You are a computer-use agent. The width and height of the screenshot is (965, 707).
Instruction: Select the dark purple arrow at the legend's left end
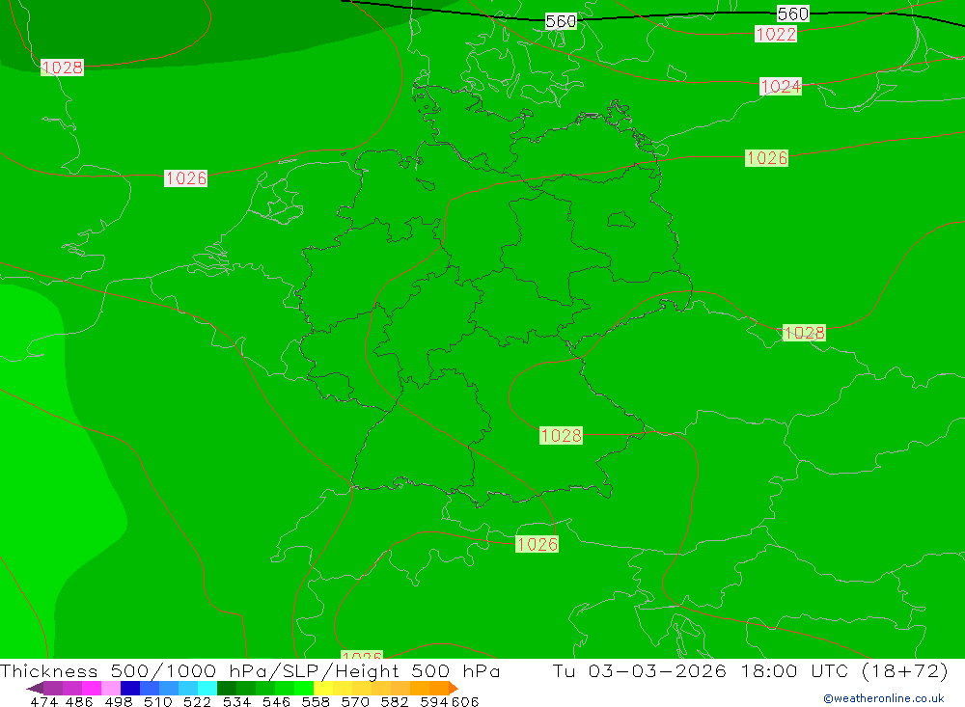[x=35, y=688]
